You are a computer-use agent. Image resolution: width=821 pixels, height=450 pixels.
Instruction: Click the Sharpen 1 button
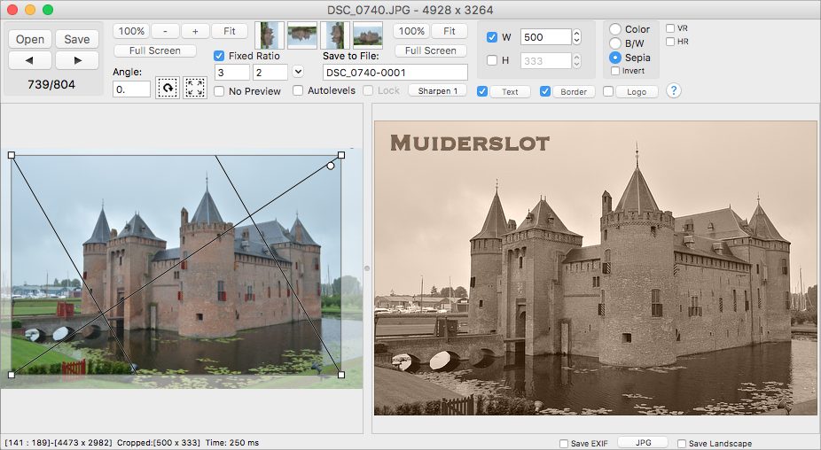pyautogui.click(x=438, y=90)
